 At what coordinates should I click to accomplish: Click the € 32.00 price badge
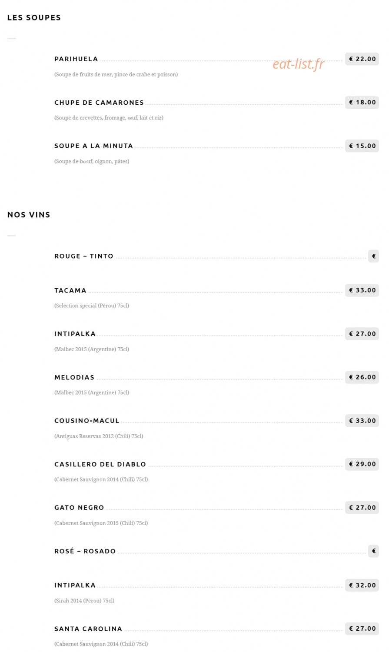click(x=362, y=585)
